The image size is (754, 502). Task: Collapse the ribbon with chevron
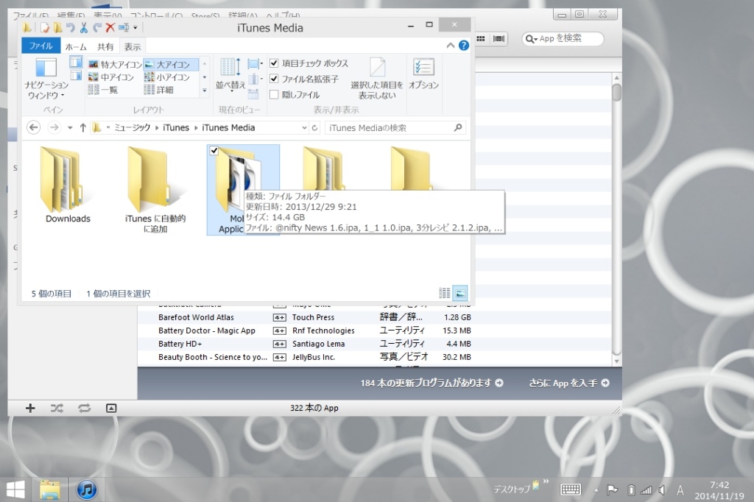tap(451, 46)
